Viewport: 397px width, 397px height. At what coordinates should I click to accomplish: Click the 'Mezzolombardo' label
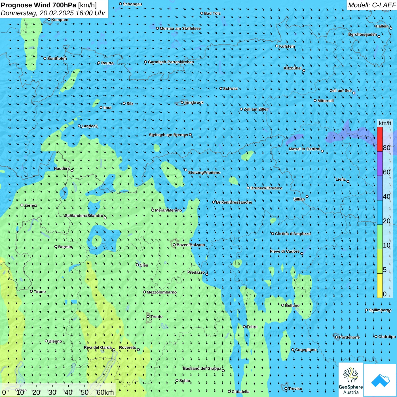tap(162, 292)
